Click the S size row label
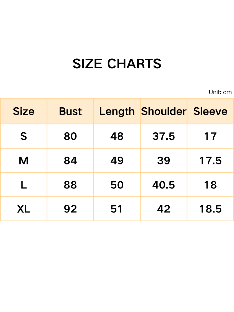Viewport: 234px width, 312px height. (24, 136)
